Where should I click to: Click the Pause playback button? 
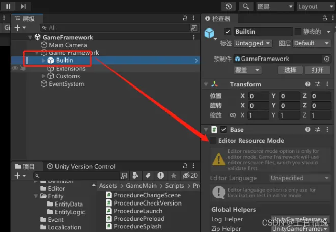click(x=8, y=6)
